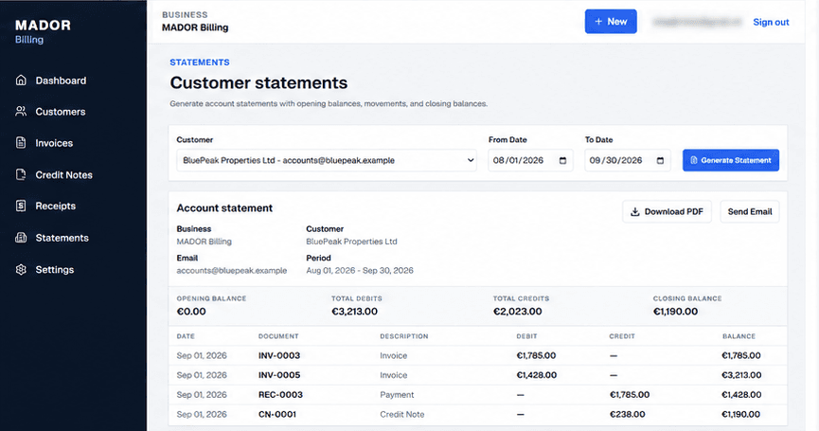Screen dimensions: 819x431
Task: Click the DOCUMENT column header
Action: click(278, 336)
